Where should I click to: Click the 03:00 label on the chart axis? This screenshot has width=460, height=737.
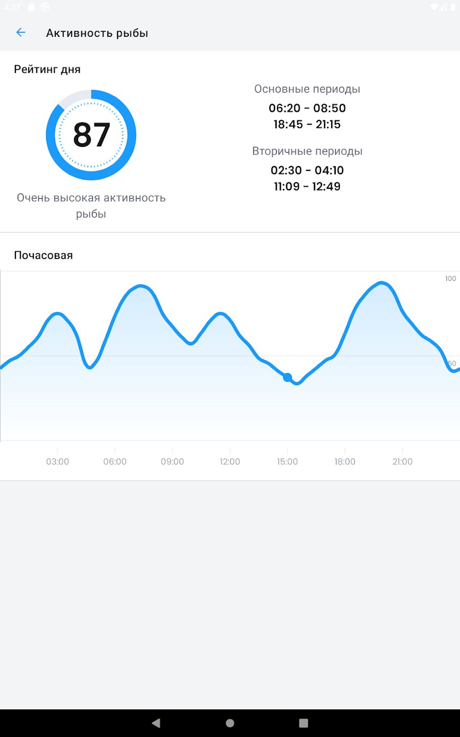point(57,462)
